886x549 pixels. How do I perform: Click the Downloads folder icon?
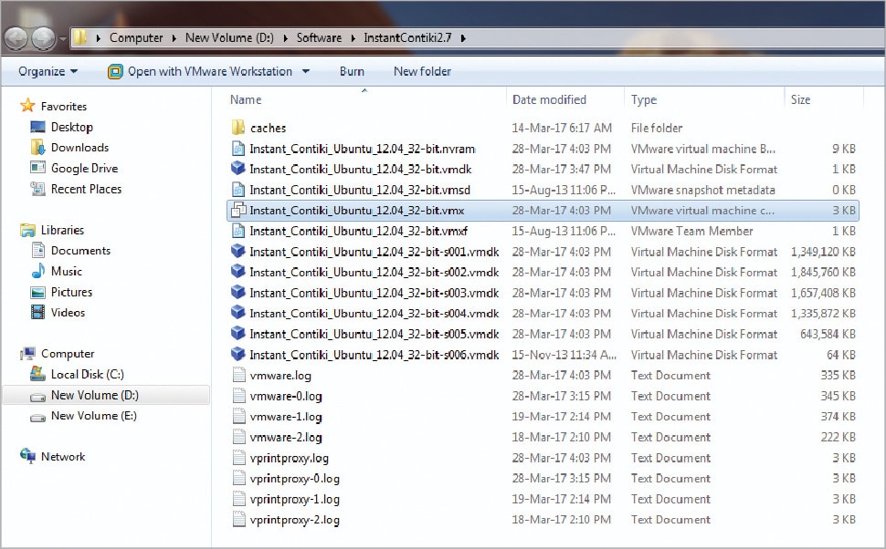pos(37,148)
